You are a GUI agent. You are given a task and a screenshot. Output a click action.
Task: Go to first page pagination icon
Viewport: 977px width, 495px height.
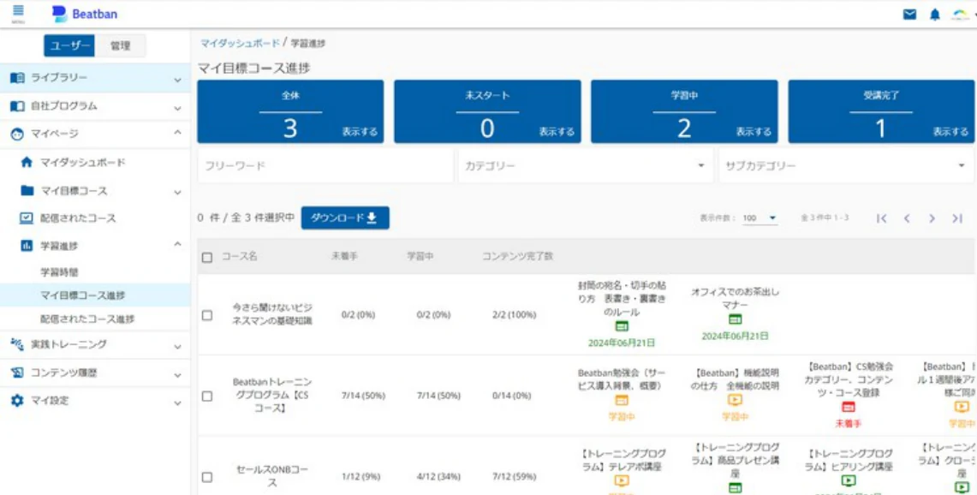tap(881, 218)
